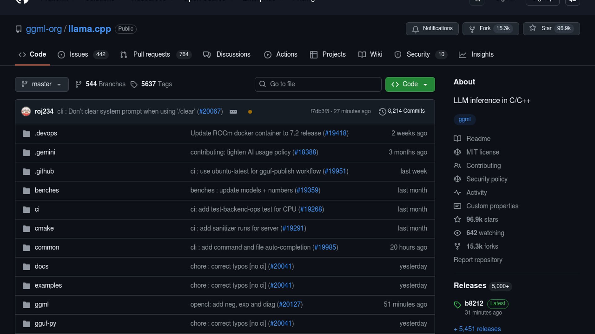
Task: Click the ggml topic tag
Action: [x=464, y=119]
